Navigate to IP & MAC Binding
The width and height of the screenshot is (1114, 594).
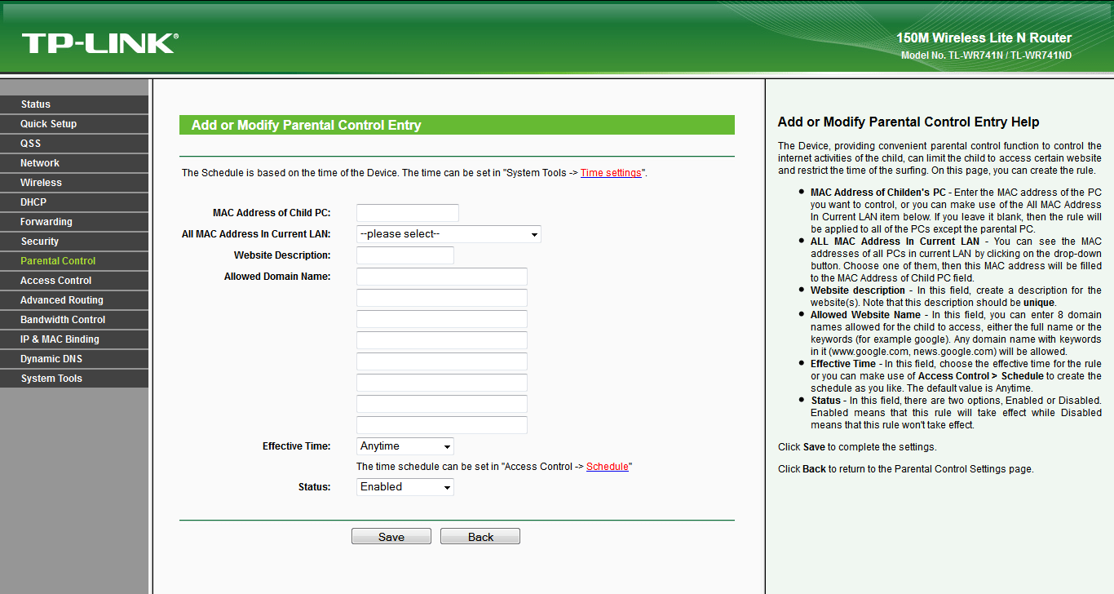pyautogui.click(x=60, y=339)
